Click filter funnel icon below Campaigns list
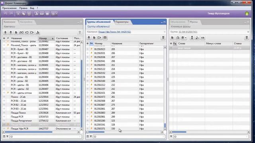Screen dimensions: 255x143 pyautogui.click(x=7, y=137)
